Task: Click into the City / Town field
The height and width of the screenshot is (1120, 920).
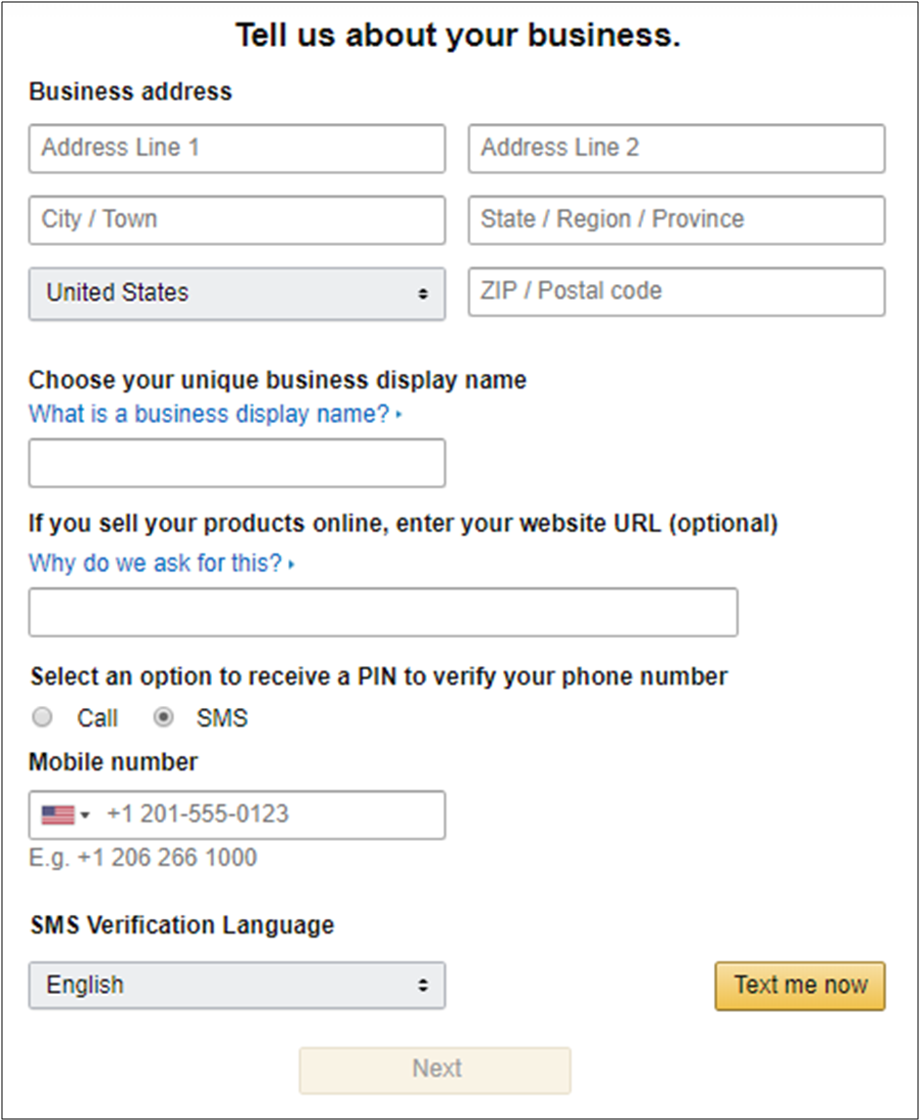Action: (x=236, y=220)
